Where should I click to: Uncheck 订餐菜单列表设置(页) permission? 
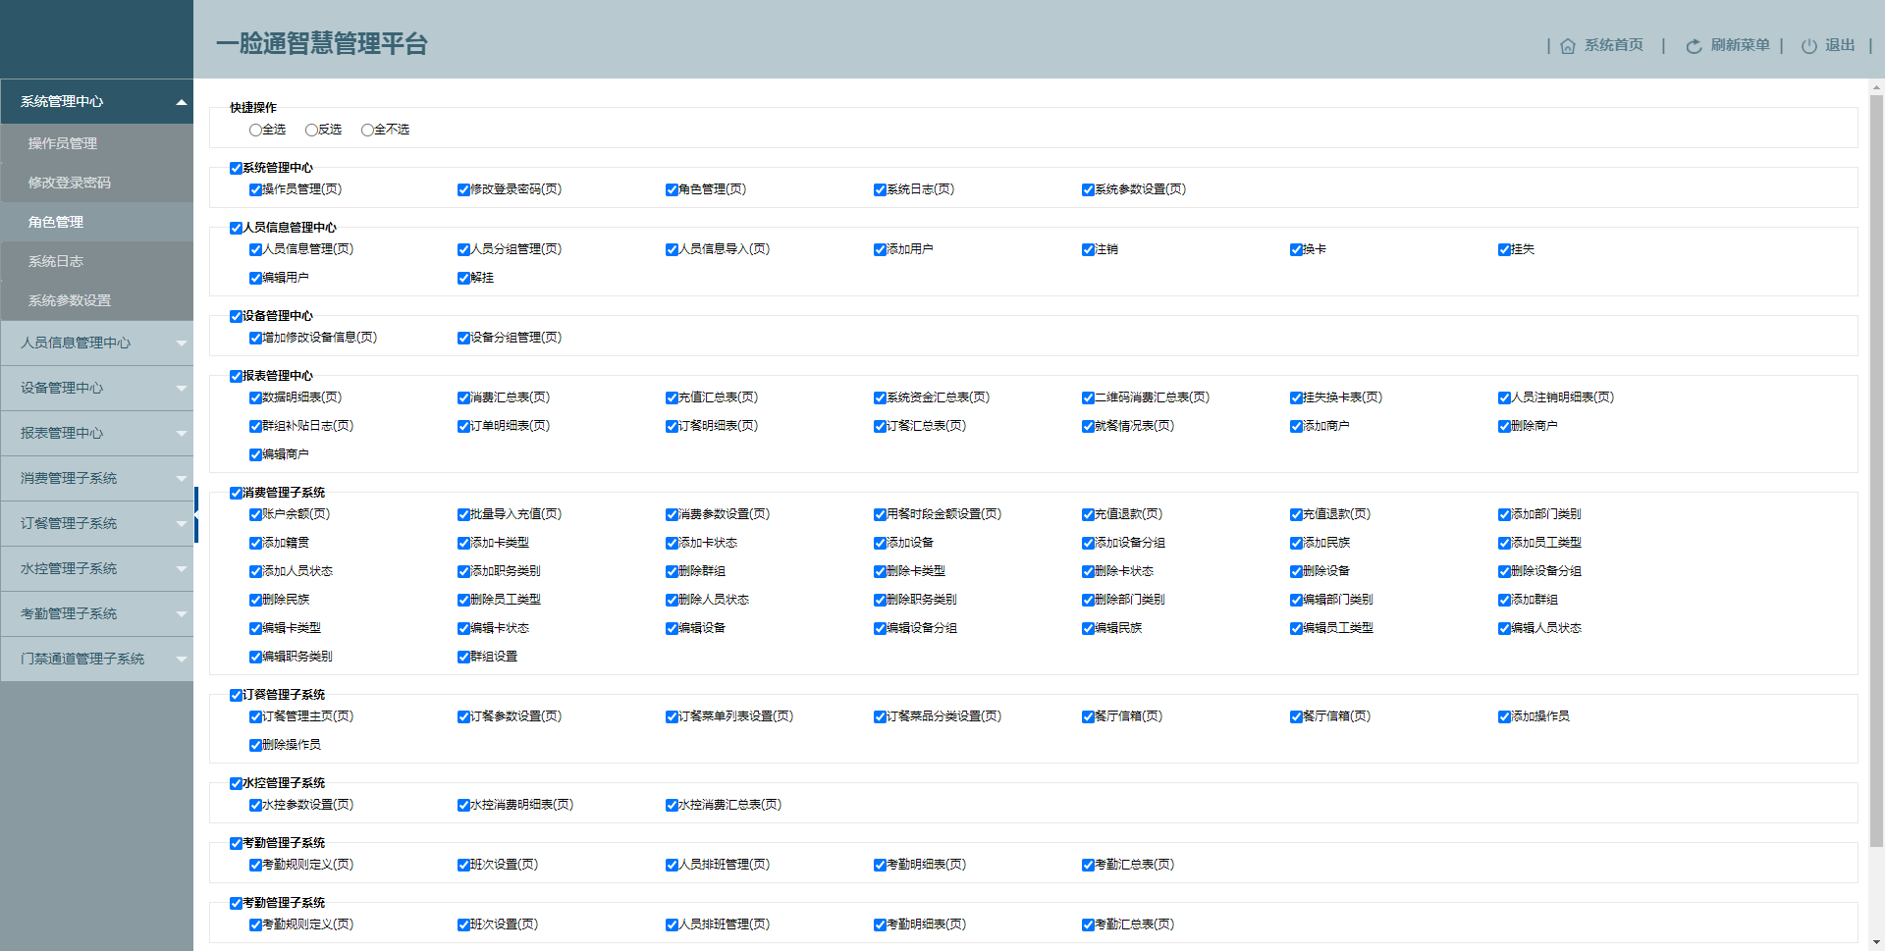coord(672,716)
